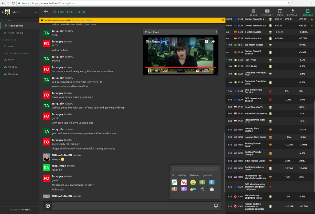The width and height of the screenshot is (315, 214).
Task: Click the chat area scrollbar
Action: [225, 163]
